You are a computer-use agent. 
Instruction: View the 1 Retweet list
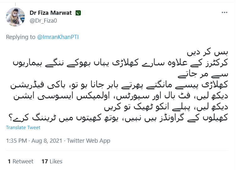[21, 162]
